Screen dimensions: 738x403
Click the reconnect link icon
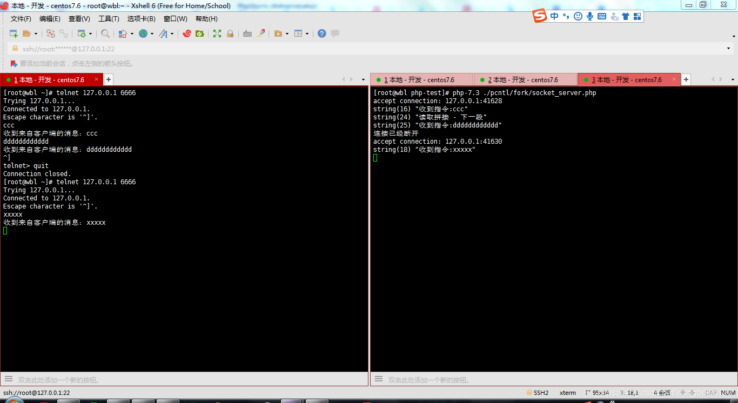click(64, 33)
